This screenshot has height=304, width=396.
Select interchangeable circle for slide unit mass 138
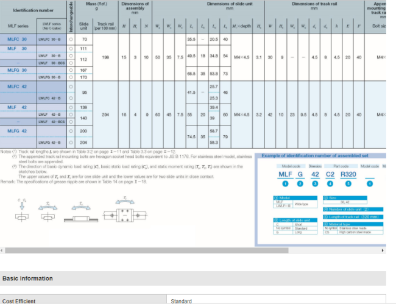71,107
